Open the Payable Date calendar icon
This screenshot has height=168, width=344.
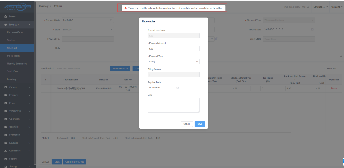[x=177, y=88]
